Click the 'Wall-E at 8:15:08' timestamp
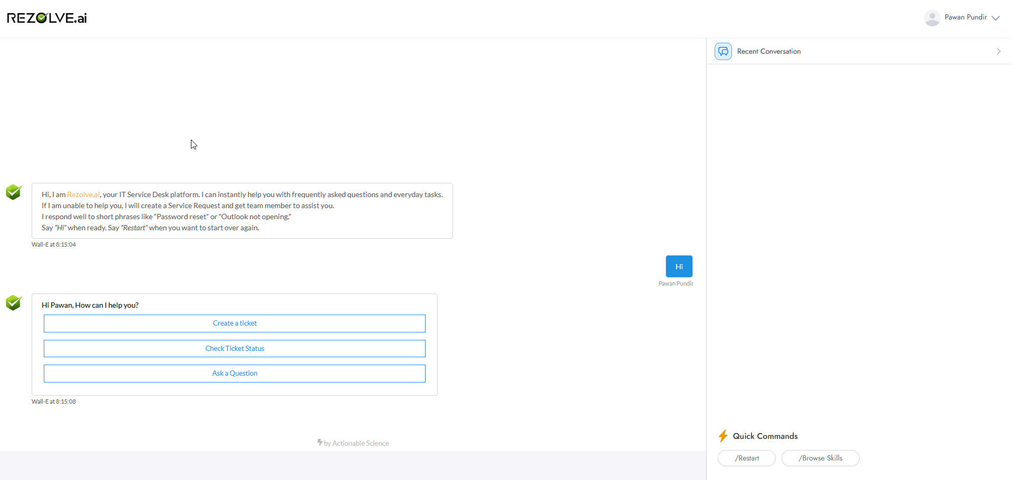The image size is (1012, 480). (54, 401)
